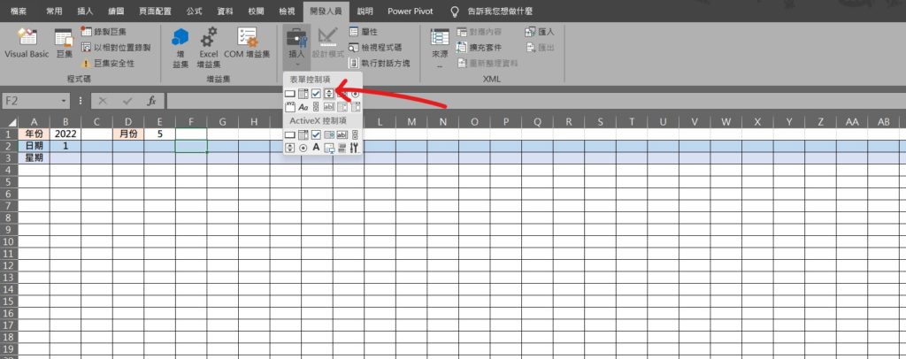
Task: Select ActiveX spin button control
Action: coord(290,149)
